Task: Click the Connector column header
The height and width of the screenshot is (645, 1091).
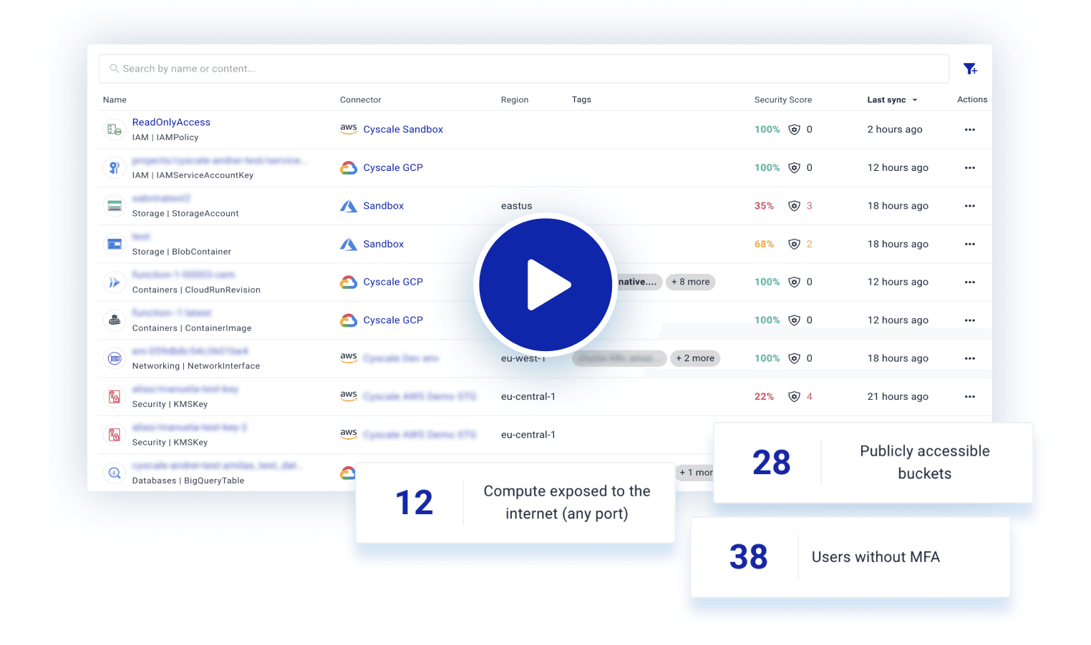Action: pyautogui.click(x=360, y=100)
